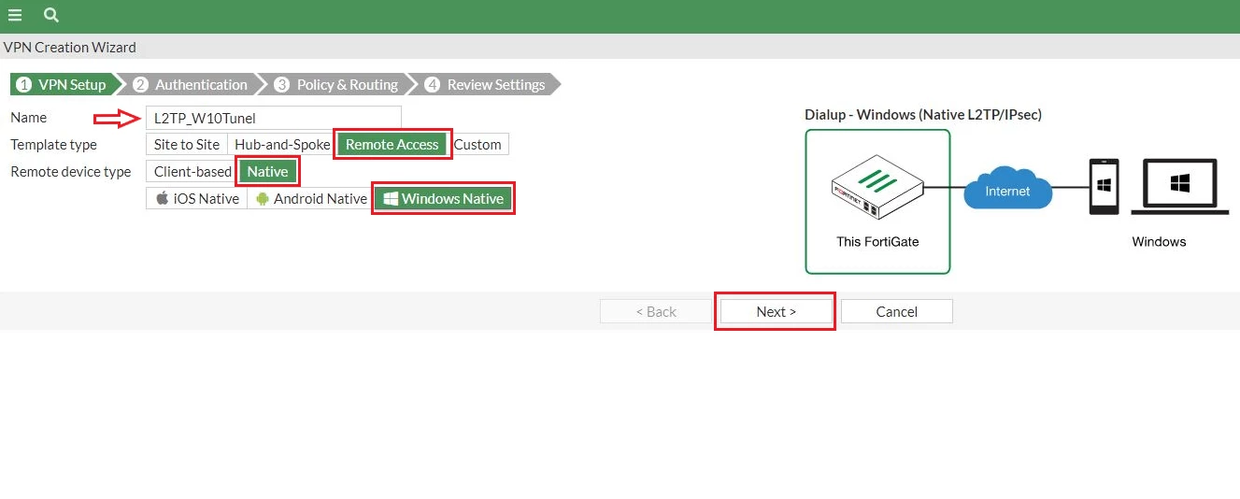Image resolution: width=1240 pixels, height=499 pixels.
Task: Go to the Policy & Routing step
Action: coord(339,84)
